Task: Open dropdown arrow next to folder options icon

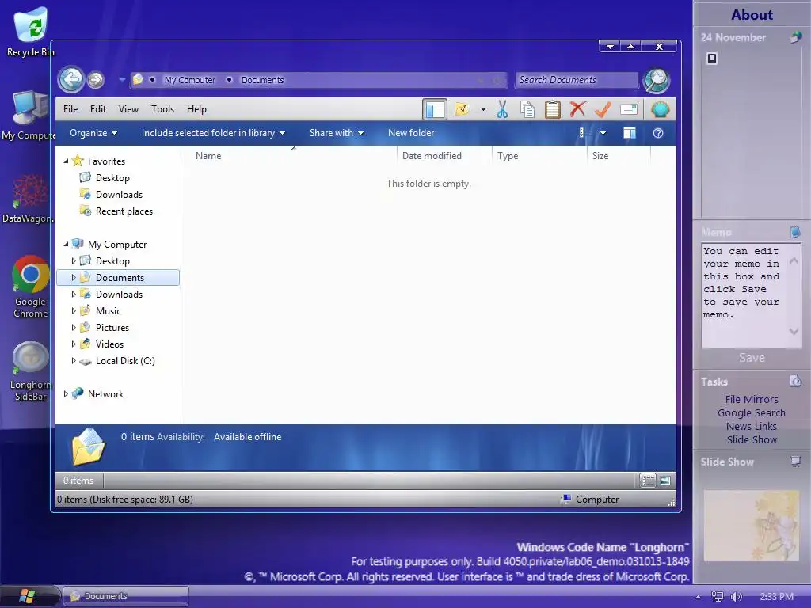Action: click(483, 109)
